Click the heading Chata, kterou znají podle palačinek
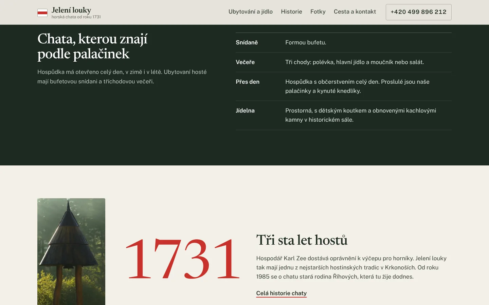The width and height of the screenshot is (489, 305). click(x=92, y=46)
